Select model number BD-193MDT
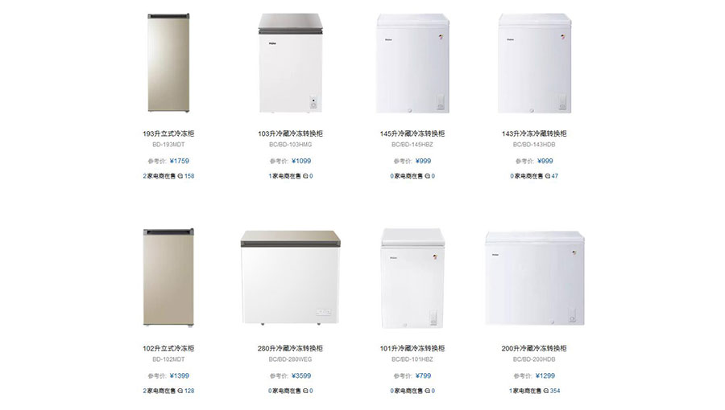725x410 pixels. coord(168,145)
